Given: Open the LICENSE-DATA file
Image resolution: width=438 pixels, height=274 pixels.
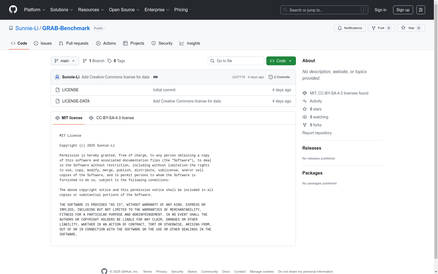Looking at the screenshot, I should 76,101.
